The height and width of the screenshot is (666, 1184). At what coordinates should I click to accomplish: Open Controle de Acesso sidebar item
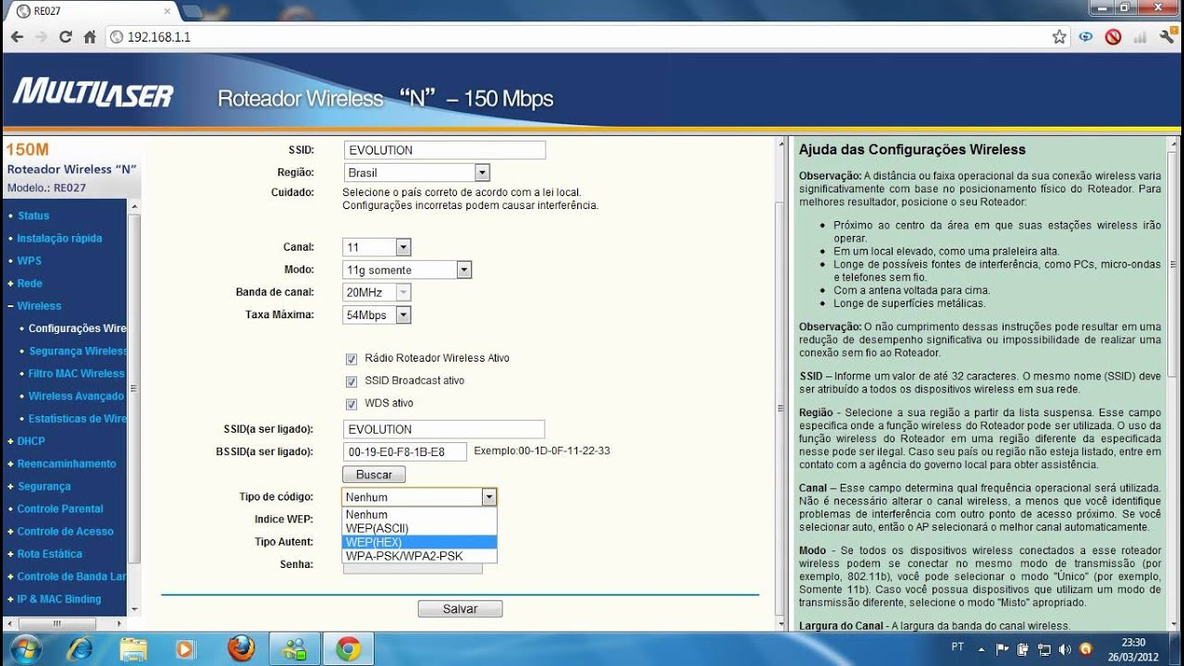[x=65, y=531]
